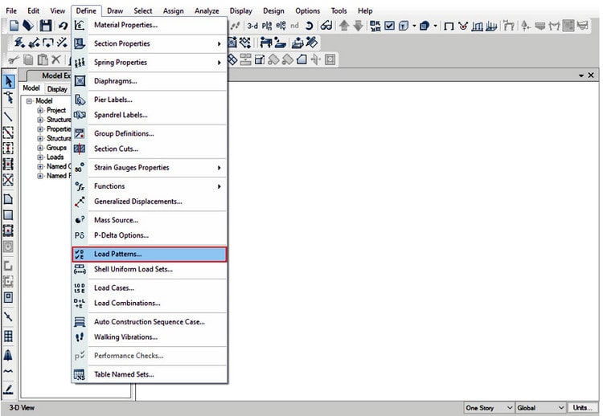Click the Delete X icon in edit toolbar
The image size is (603, 416).
click(56, 59)
